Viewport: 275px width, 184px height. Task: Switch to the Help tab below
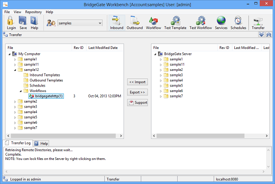click(41, 143)
